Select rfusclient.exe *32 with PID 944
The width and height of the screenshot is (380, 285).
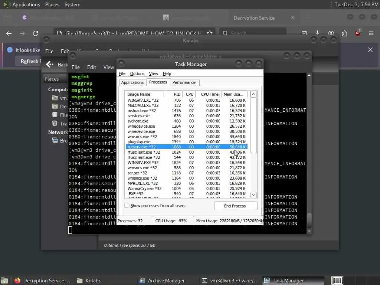tap(186, 157)
